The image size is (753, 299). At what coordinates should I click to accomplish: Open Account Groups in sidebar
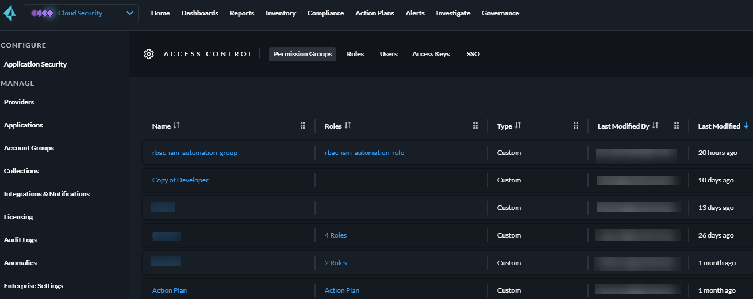[29, 148]
